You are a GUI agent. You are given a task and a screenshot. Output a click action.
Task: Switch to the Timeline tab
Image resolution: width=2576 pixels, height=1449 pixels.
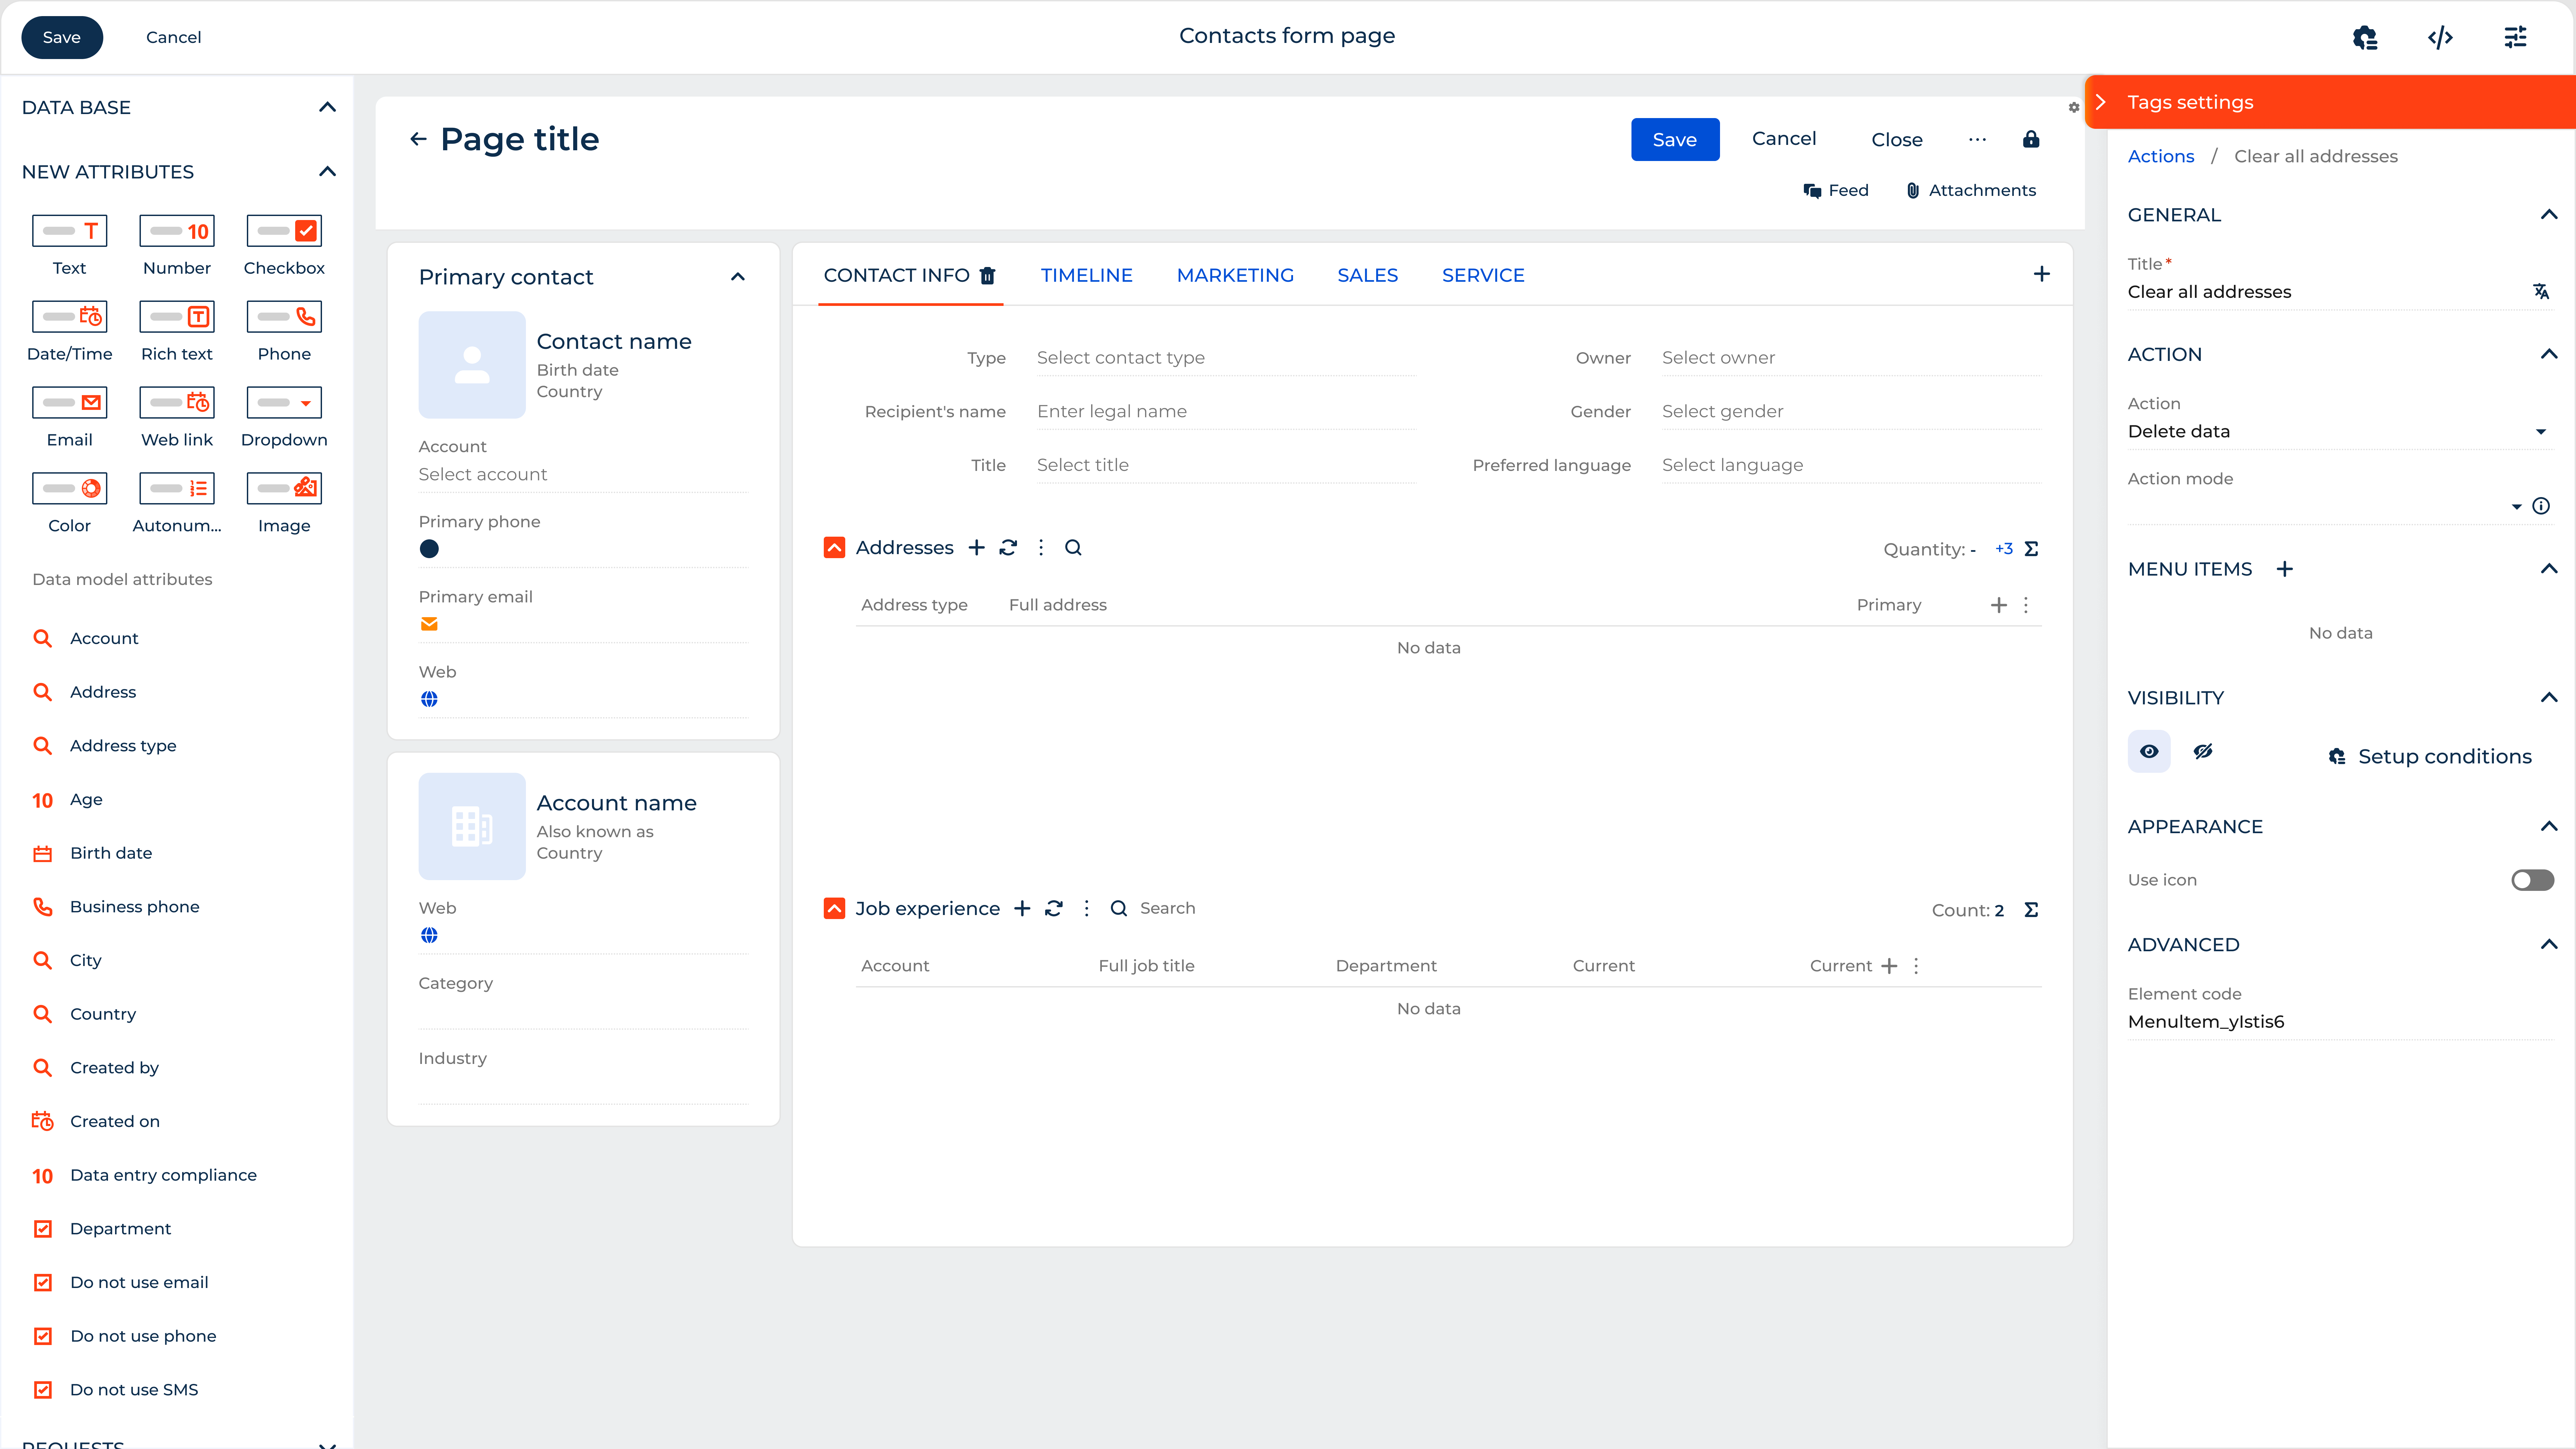(x=1086, y=275)
